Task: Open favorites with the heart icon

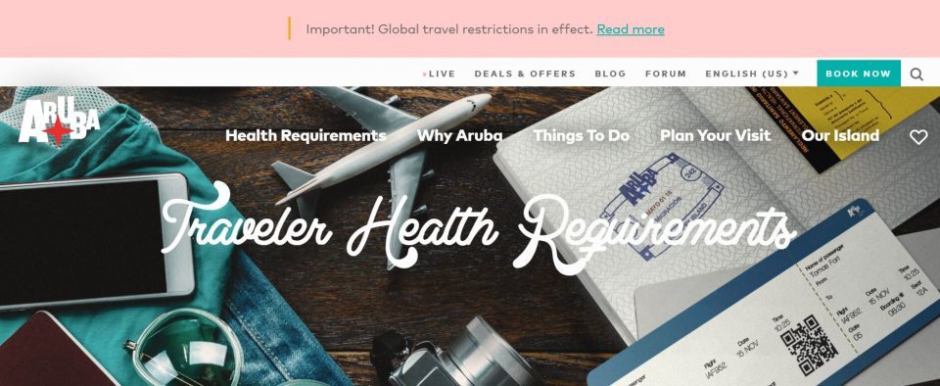Action: 918,137
